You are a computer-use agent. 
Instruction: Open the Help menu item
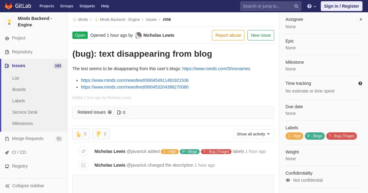coord(105,6)
